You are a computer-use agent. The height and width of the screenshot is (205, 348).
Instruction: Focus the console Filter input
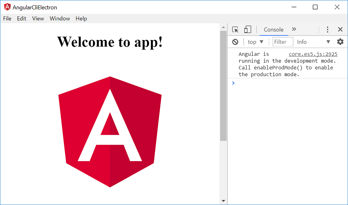(x=282, y=42)
